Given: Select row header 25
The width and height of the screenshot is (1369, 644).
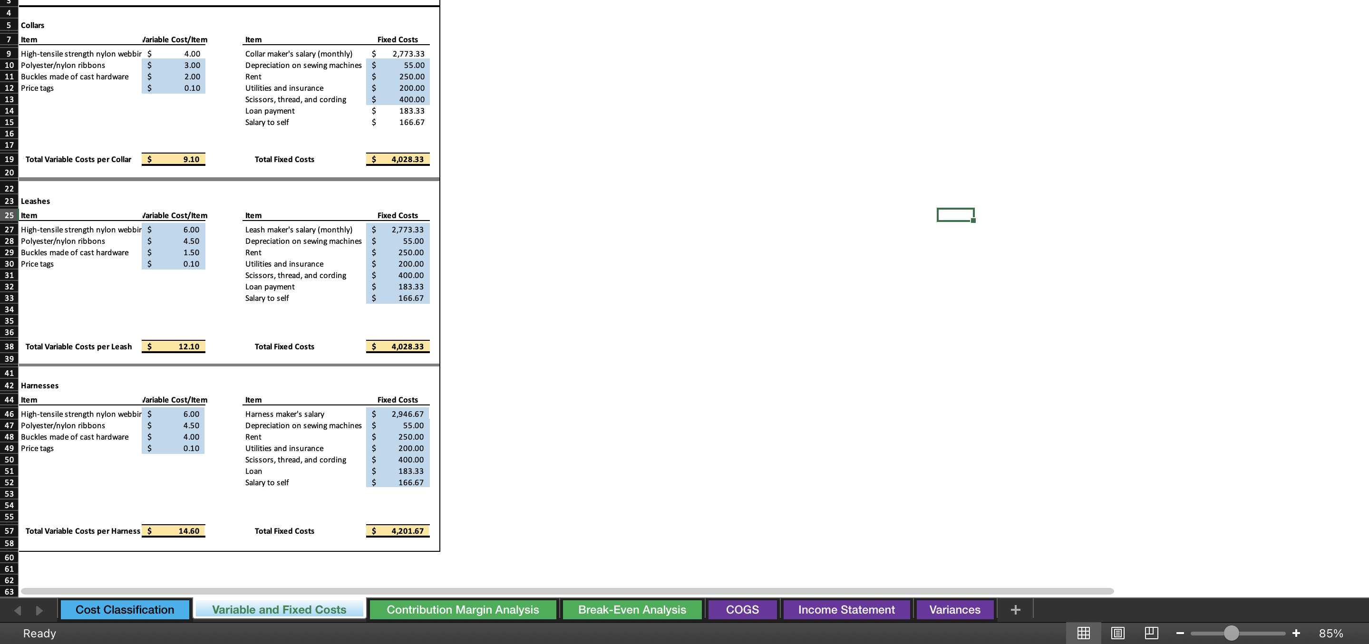Looking at the screenshot, I should pyautogui.click(x=9, y=215).
